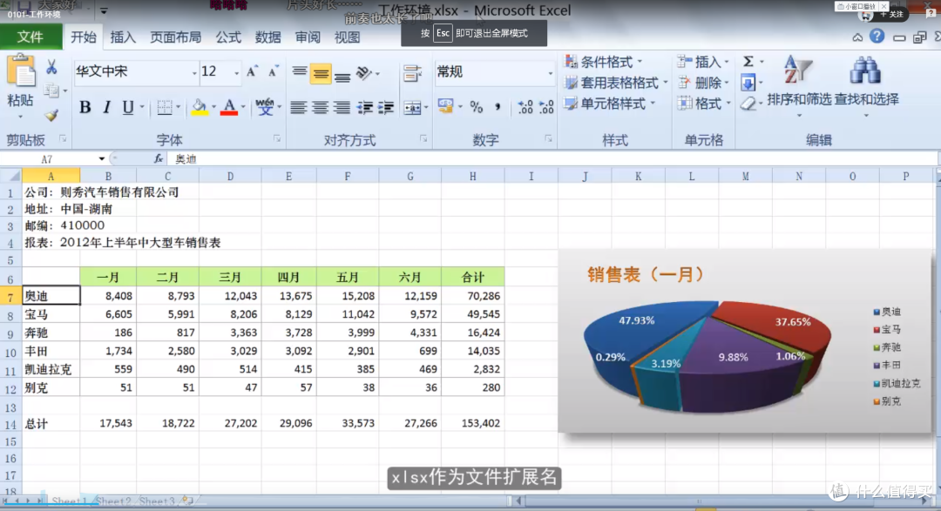Open the font name dropdown 华文中宋
This screenshot has width=941, height=511.
tap(193, 73)
